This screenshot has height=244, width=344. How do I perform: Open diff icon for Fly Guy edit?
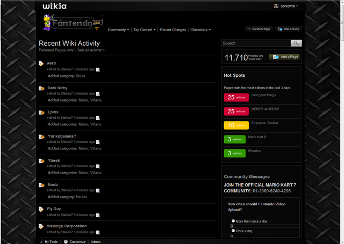pos(98,216)
